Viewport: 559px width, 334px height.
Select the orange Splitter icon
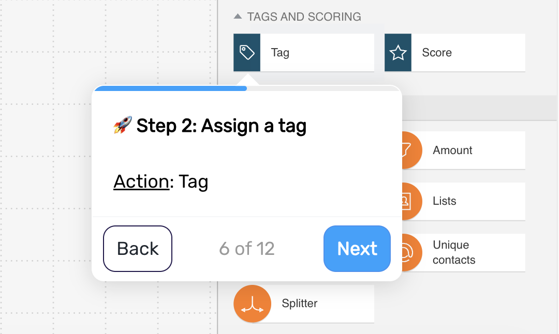[x=253, y=303]
